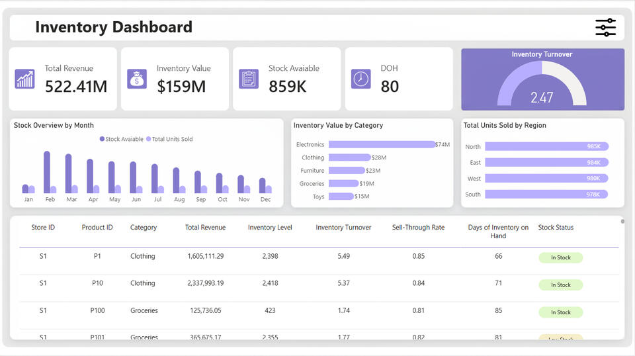Click the Stock Available clipboard icon
The height and width of the screenshot is (356, 635).
point(249,79)
